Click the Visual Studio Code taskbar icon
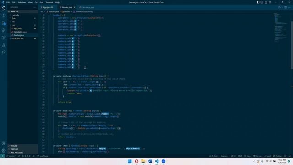 pos(157,161)
